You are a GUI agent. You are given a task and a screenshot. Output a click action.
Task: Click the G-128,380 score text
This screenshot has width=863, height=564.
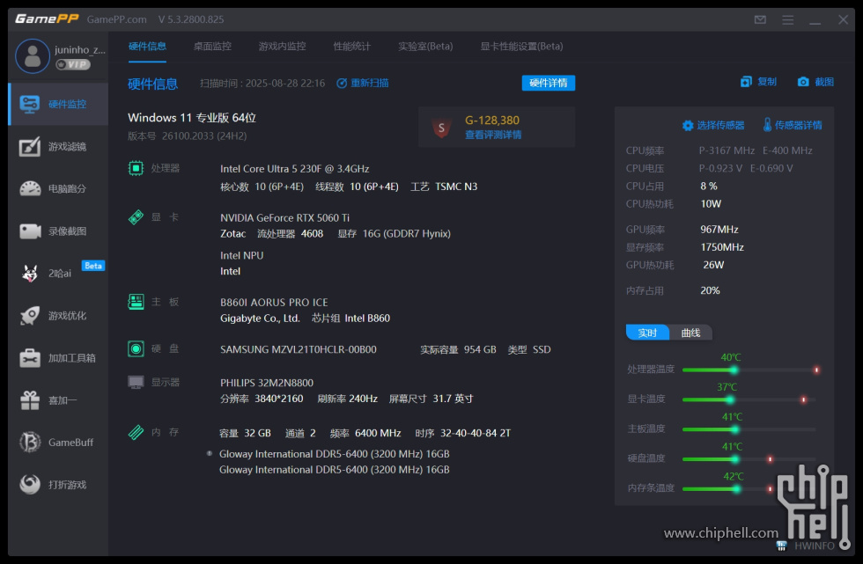(x=492, y=121)
